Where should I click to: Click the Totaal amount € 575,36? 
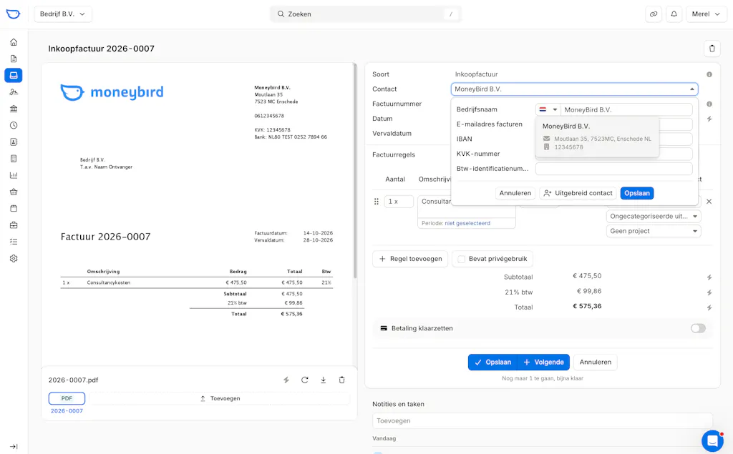(x=587, y=307)
